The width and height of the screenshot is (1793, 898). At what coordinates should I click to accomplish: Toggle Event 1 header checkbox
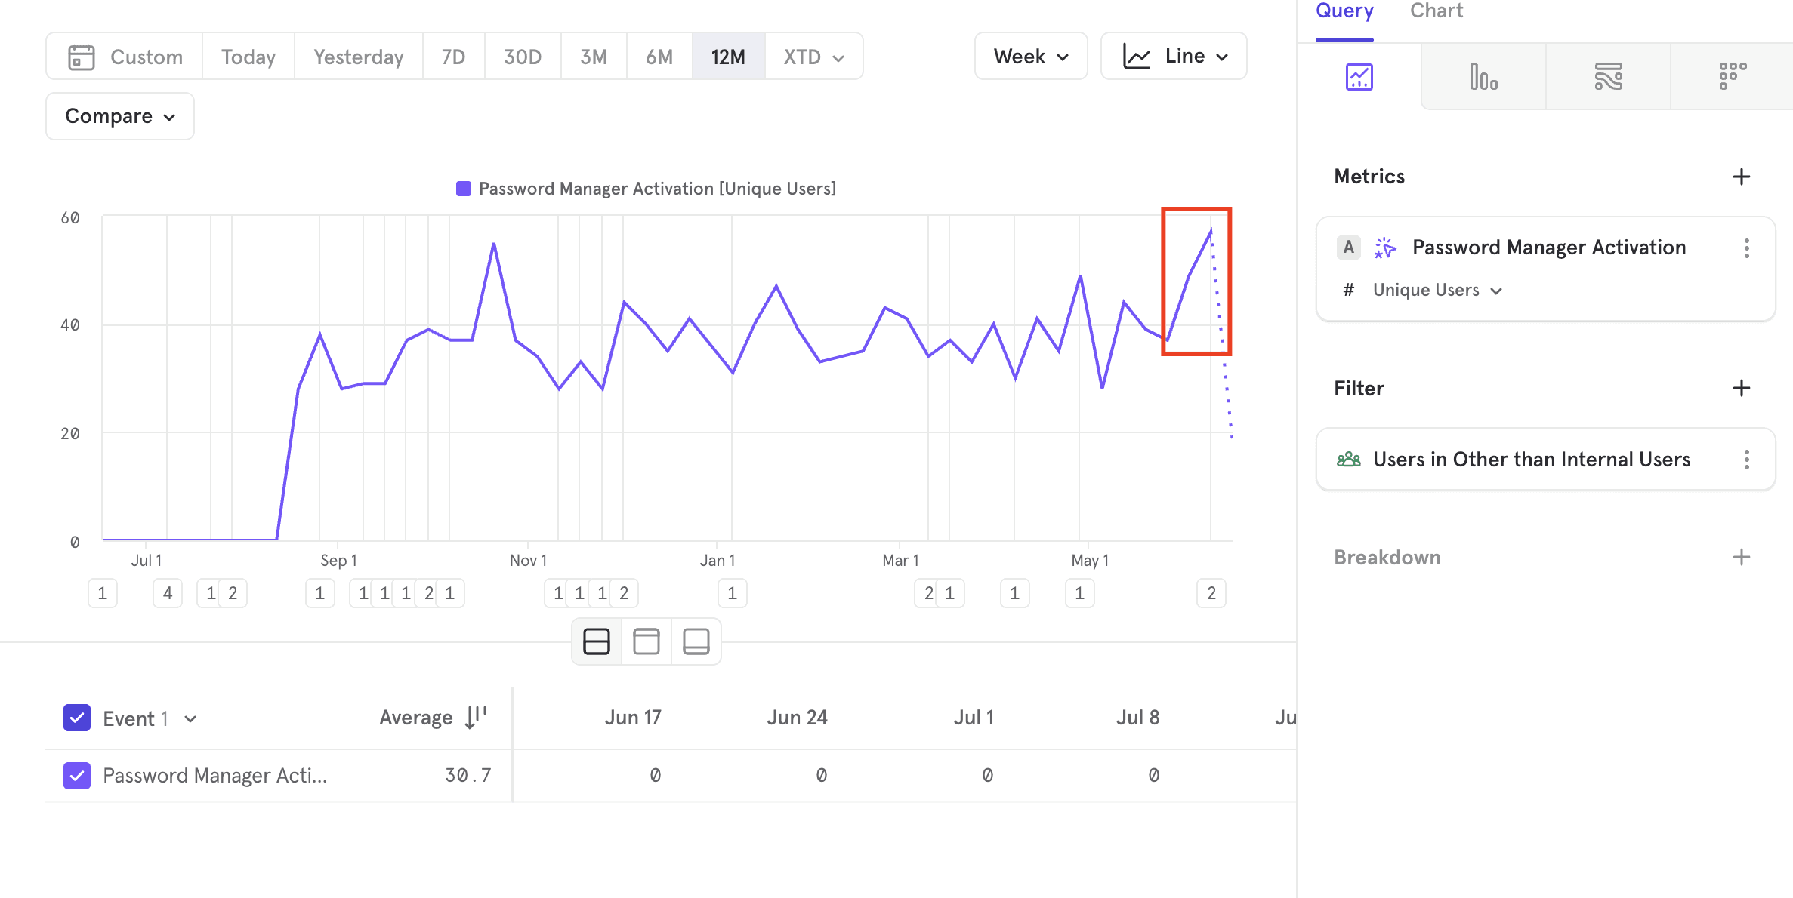click(x=77, y=718)
